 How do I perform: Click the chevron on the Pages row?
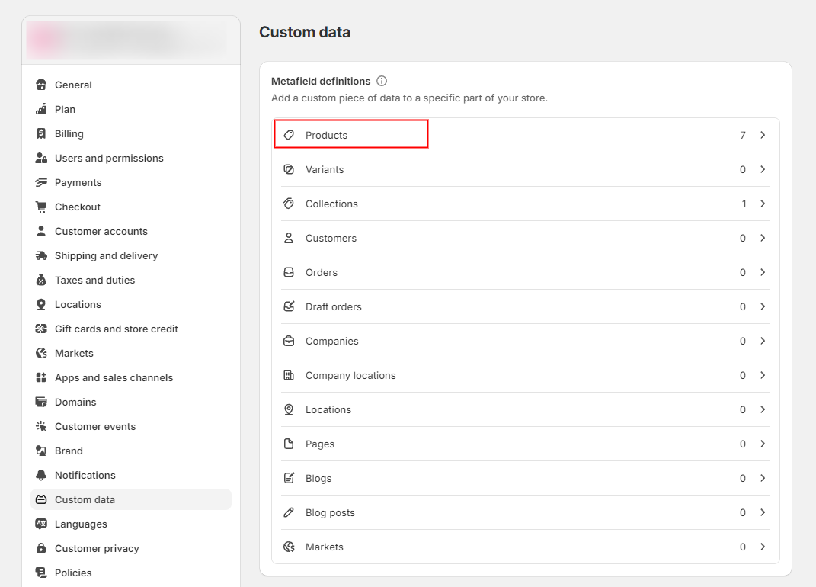pos(763,444)
